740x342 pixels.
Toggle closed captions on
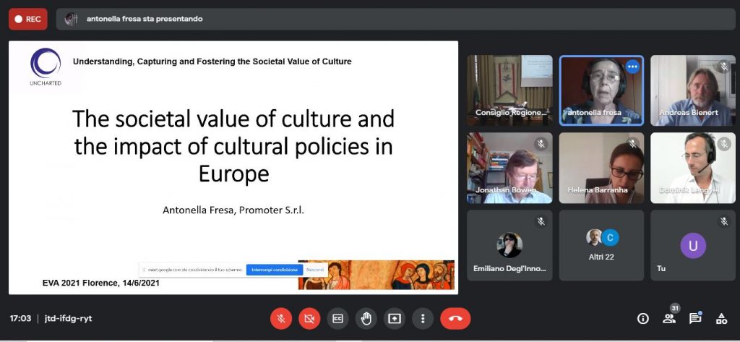pyautogui.click(x=337, y=318)
